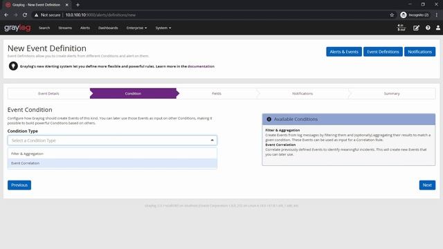
Task: Click the Condition Type label
Action: 23,131
